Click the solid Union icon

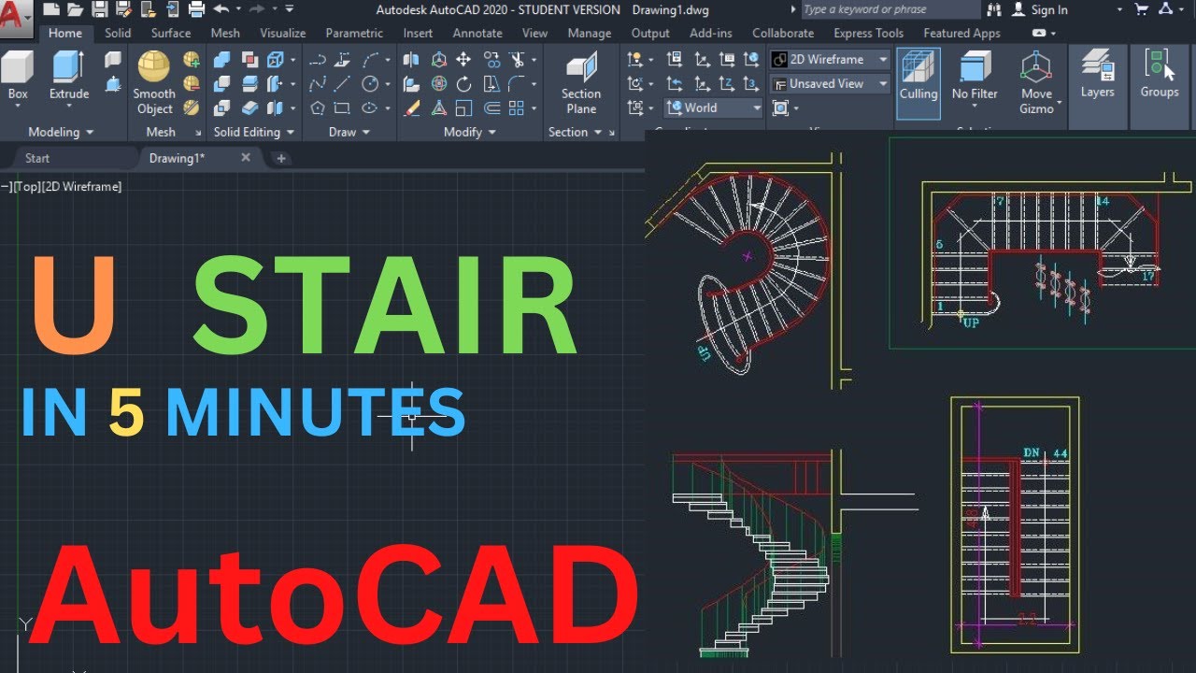pos(222,60)
